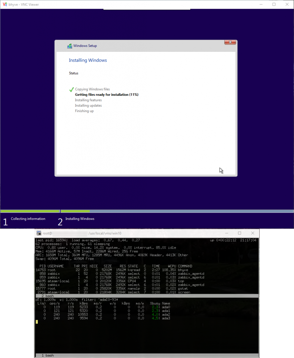Click the terminal title '/usr/local/vms/win10'

(105, 233)
